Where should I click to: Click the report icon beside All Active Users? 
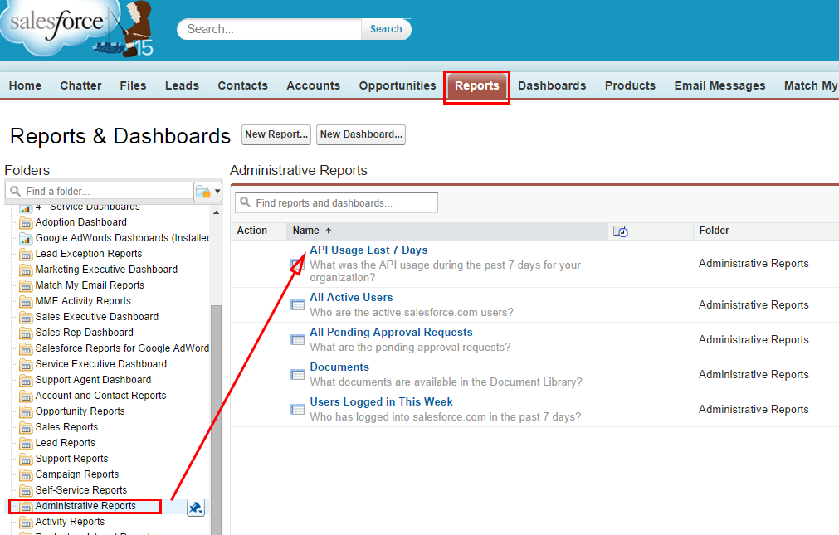pos(297,305)
